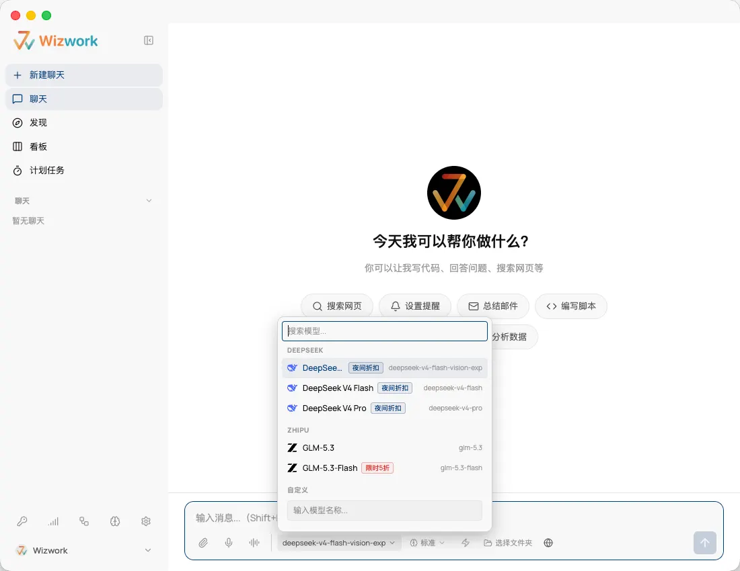
Task: Click the magnifier icon in 搜索网页 chip
Action: [318, 306]
